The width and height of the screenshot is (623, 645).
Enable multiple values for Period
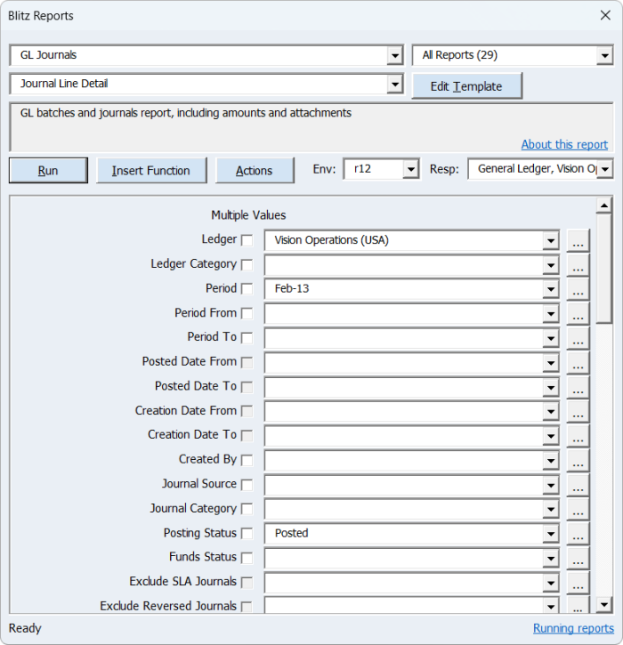pyautogui.click(x=247, y=289)
